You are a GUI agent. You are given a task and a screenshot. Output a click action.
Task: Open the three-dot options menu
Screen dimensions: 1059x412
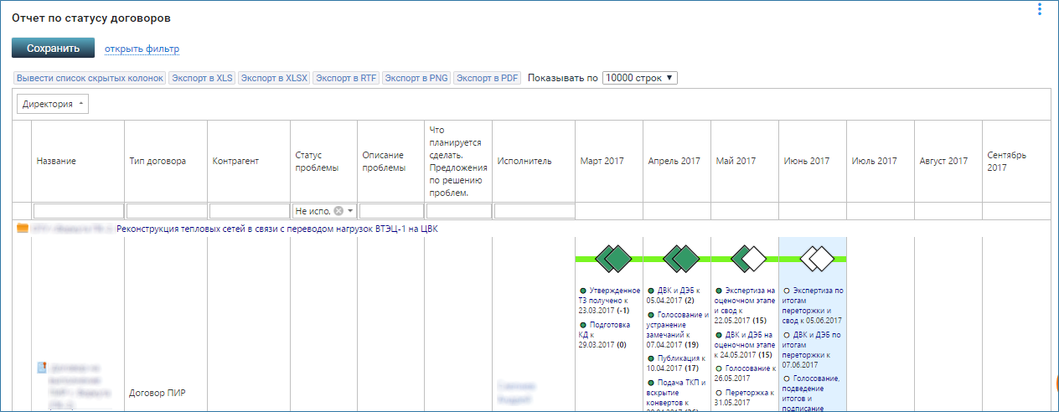coord(1040,9)
